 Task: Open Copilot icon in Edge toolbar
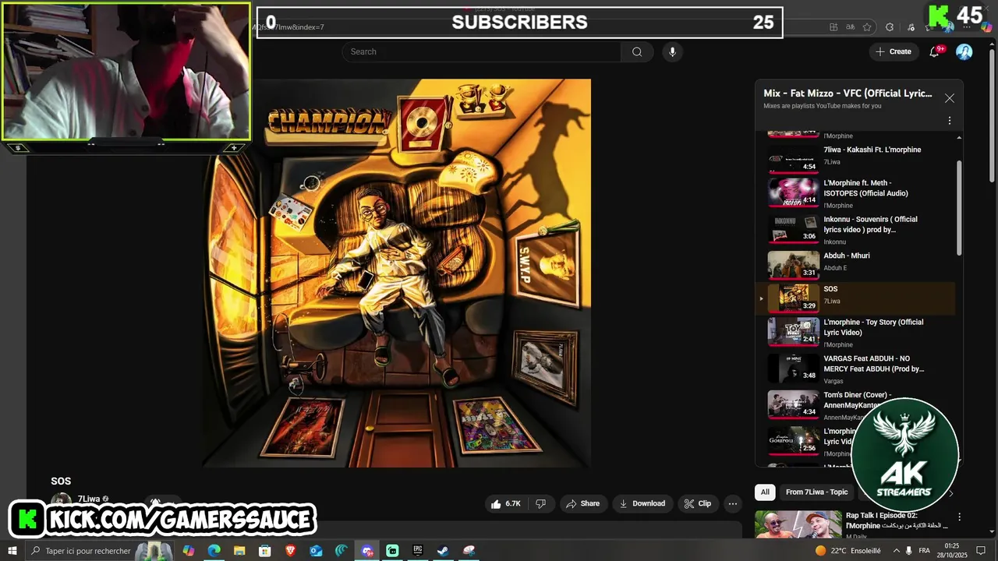(986, 26)
